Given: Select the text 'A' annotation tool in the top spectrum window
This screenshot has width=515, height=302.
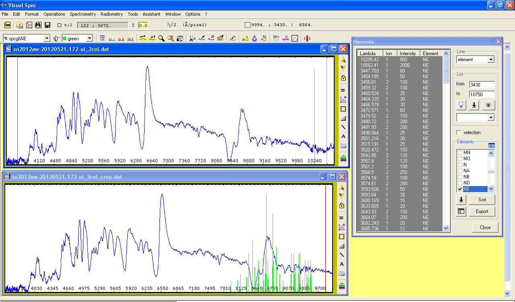Looking at the screenshot, I should (343, 137).
